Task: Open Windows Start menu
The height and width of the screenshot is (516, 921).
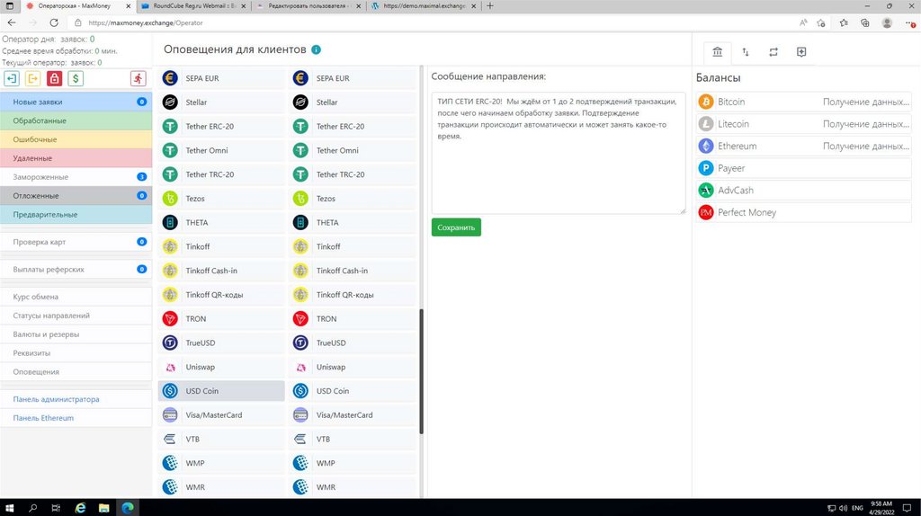Action: pyautogui.click(x=9, y=508)
